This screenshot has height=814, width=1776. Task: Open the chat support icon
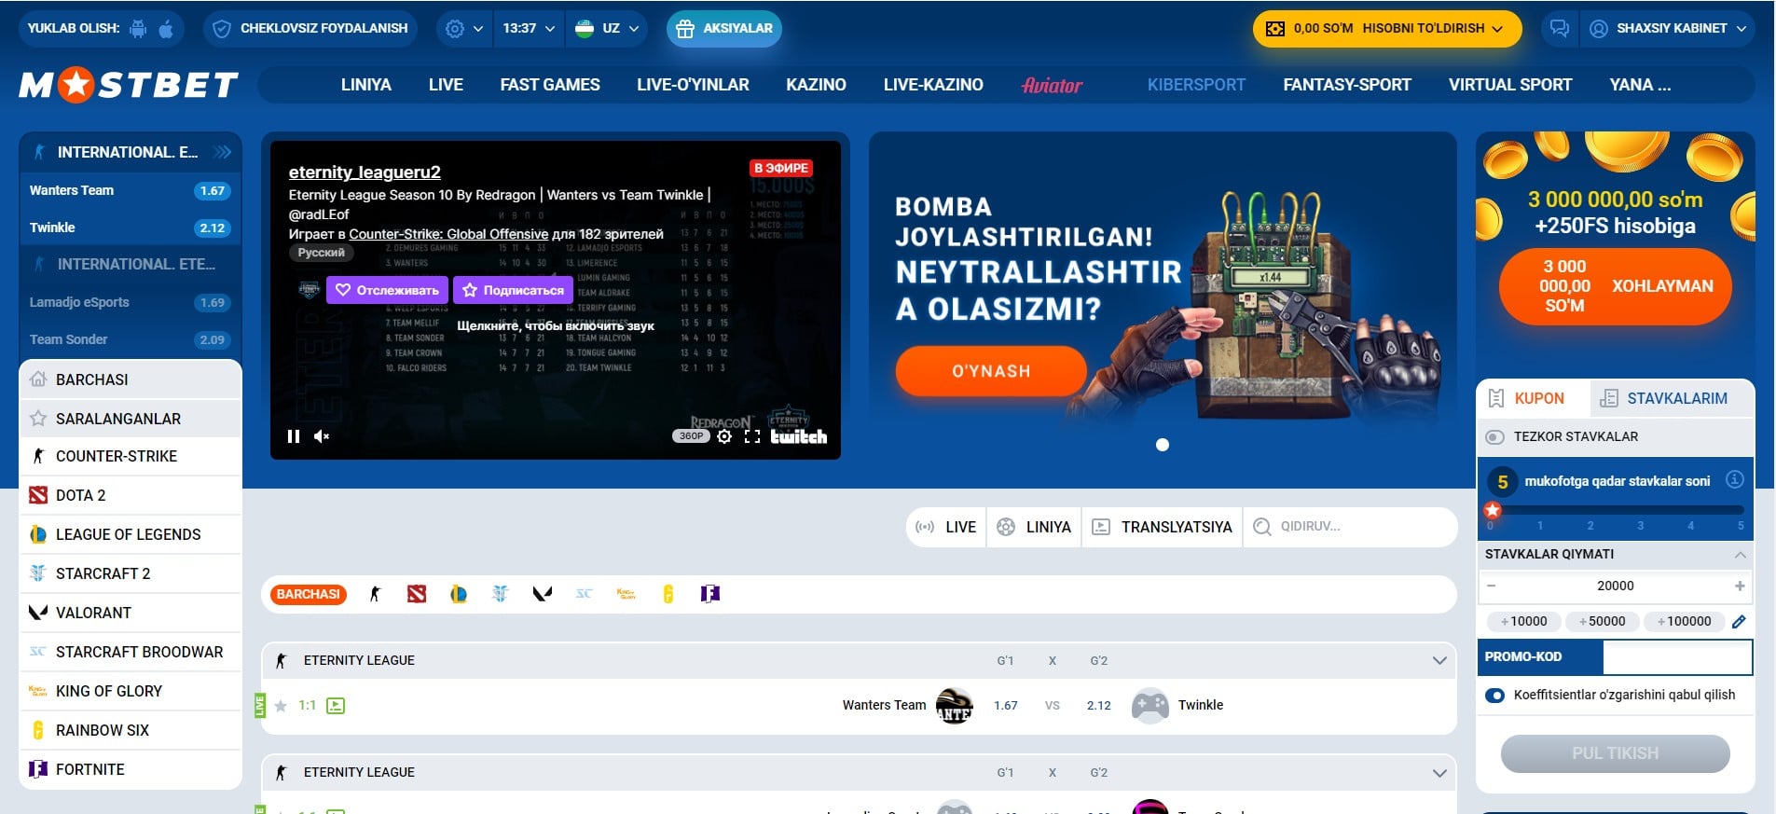[x=1559, y=29]
